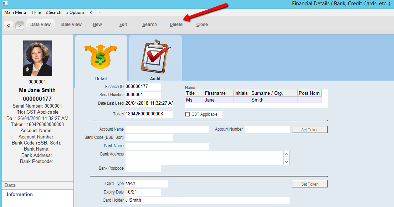Open the 1 File menu
This screenshot has width=394, height=207.
36,12
